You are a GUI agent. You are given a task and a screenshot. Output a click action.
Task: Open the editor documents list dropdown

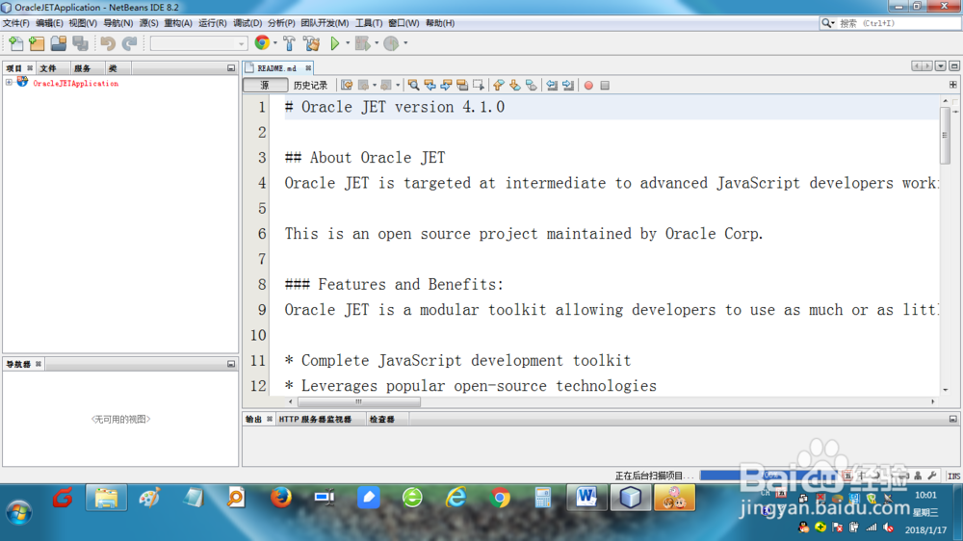click(x=940, y=65)
